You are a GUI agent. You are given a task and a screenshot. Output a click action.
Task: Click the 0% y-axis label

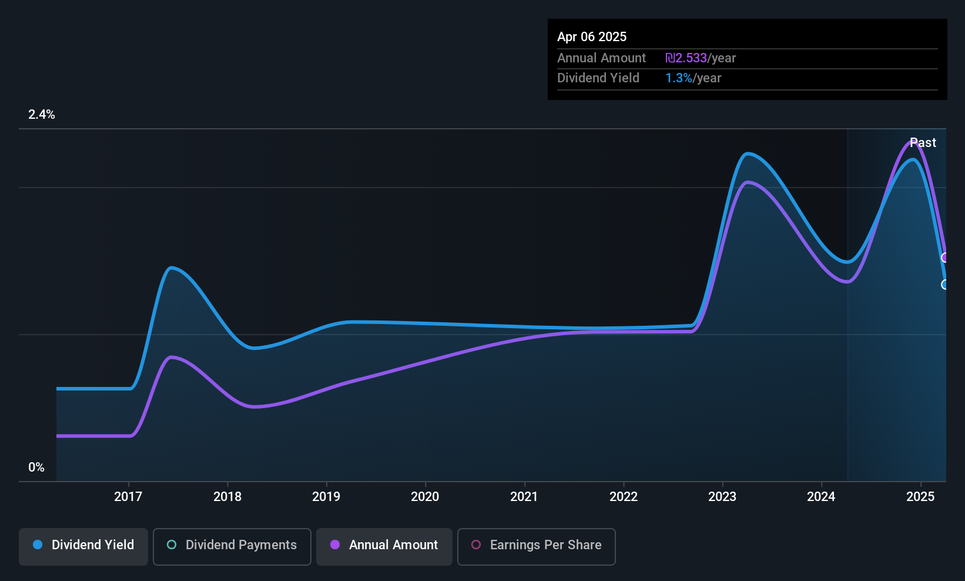click(x=36, y=468)
